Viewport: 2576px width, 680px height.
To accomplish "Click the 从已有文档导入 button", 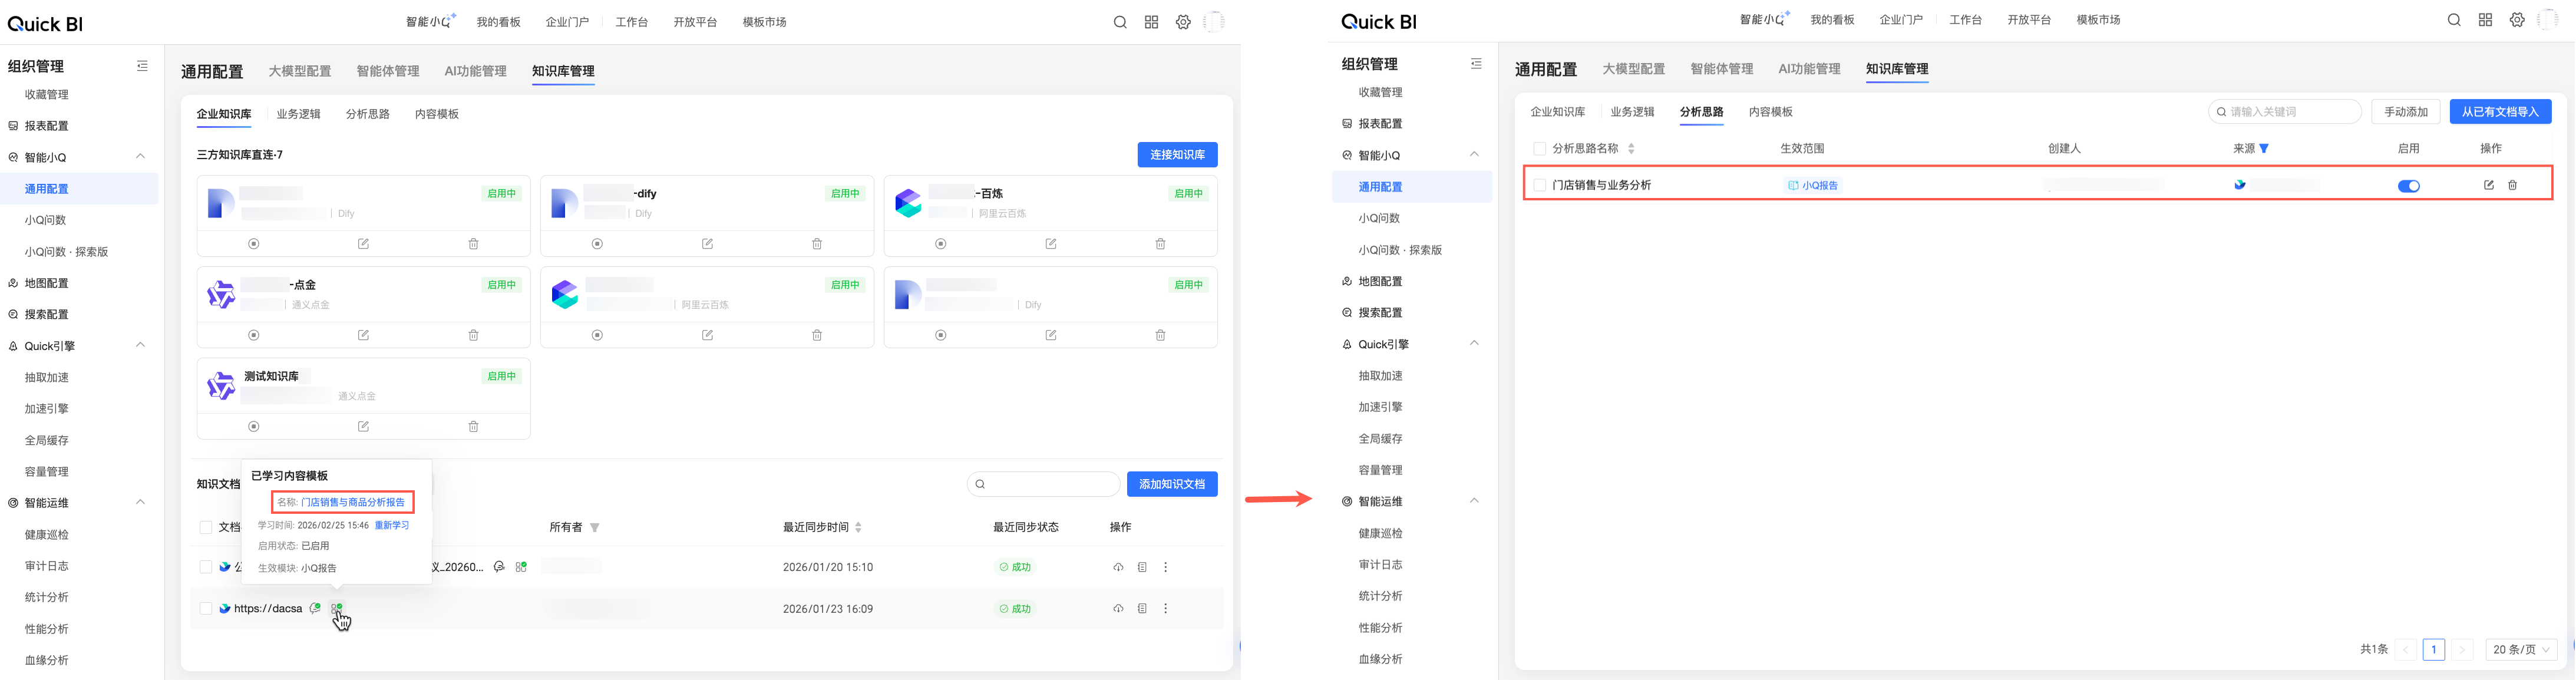I will (x=2500, y=112).
